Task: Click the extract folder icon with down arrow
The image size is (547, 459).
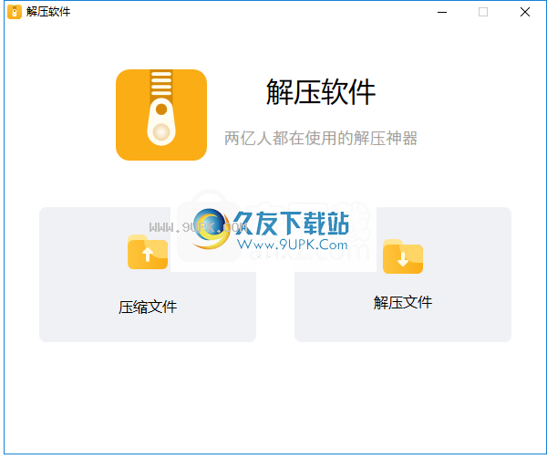Action: (403, 256)
